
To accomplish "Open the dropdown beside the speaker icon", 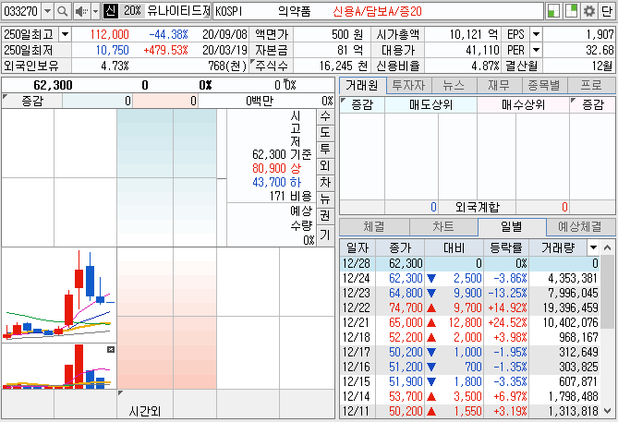I will (95, 11).
